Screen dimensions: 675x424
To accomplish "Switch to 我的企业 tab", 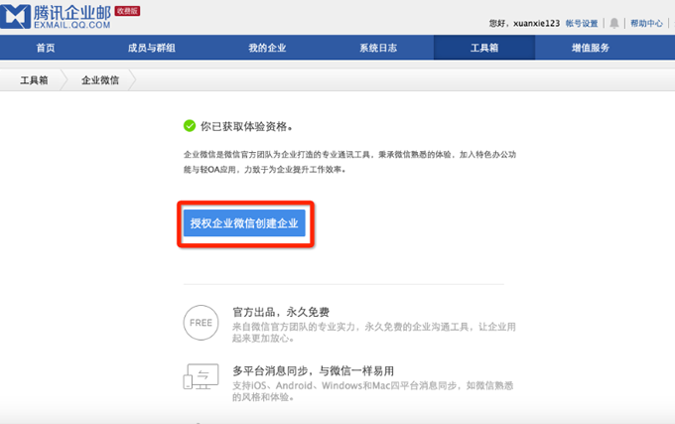I will pos(266,48).
